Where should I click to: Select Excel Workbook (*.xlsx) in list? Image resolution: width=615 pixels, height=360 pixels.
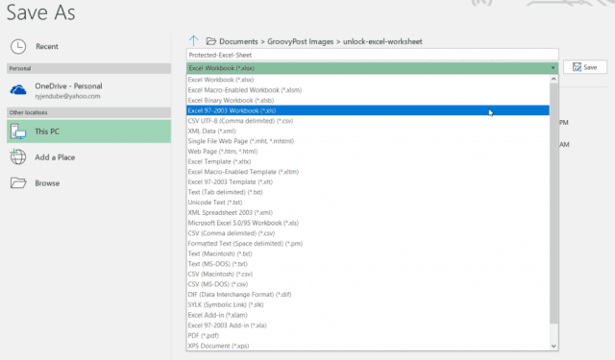368,80
